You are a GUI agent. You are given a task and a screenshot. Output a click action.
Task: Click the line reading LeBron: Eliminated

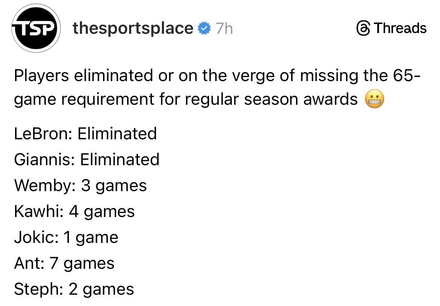(85, 134)
